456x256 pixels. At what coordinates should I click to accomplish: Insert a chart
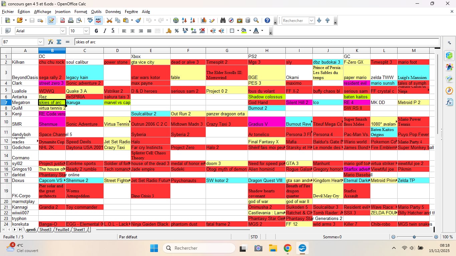pyautogui.click(x=204, y=20)
